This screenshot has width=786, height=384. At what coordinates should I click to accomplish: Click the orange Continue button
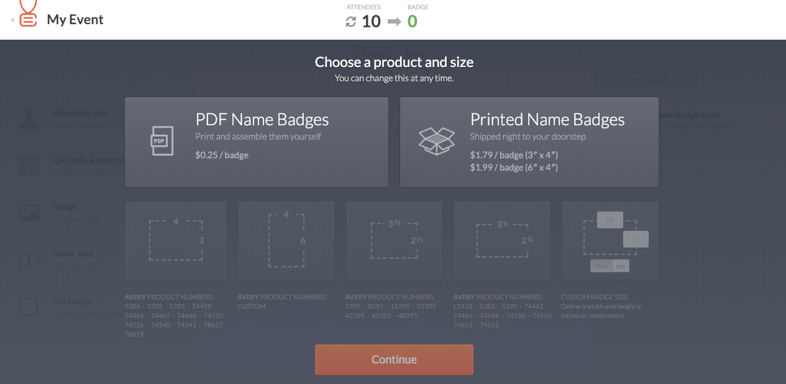pyautogui.click(x=394, y=360)
